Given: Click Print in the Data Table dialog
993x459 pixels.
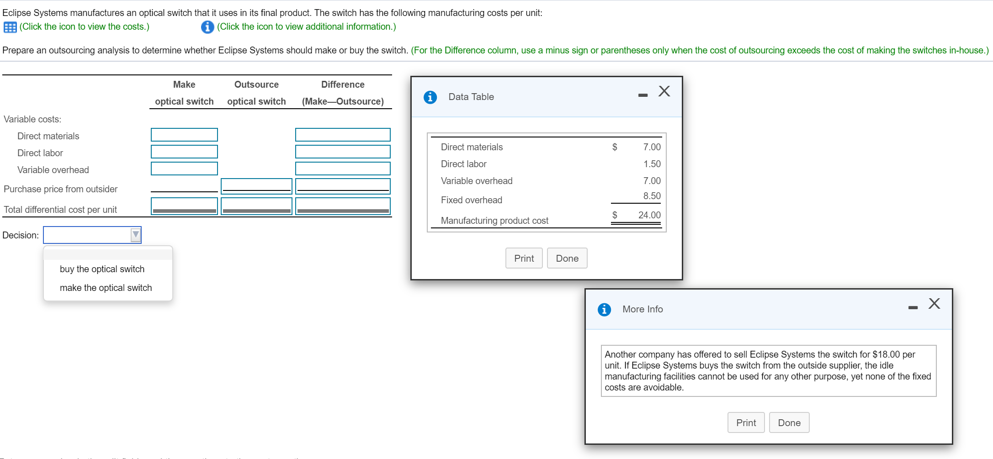Looking at the screenshot, I should pyautogui.click(x=524, y=259).
